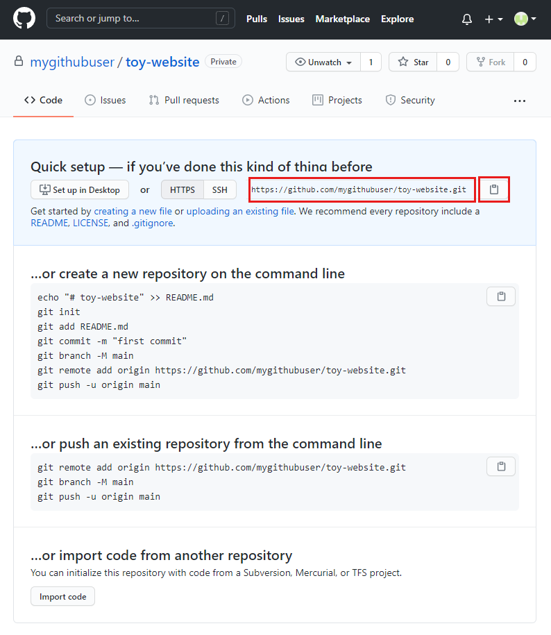This screenshot has width=551, height=635.
Task: Click the forks count of 0
Action: click(525, 62)
